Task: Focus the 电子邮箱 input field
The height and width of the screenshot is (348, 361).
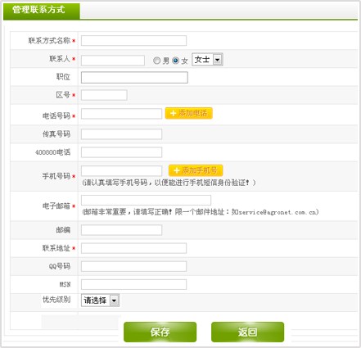Action: (146, 200)
